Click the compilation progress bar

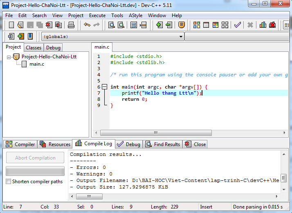click(x=35, y=171)
